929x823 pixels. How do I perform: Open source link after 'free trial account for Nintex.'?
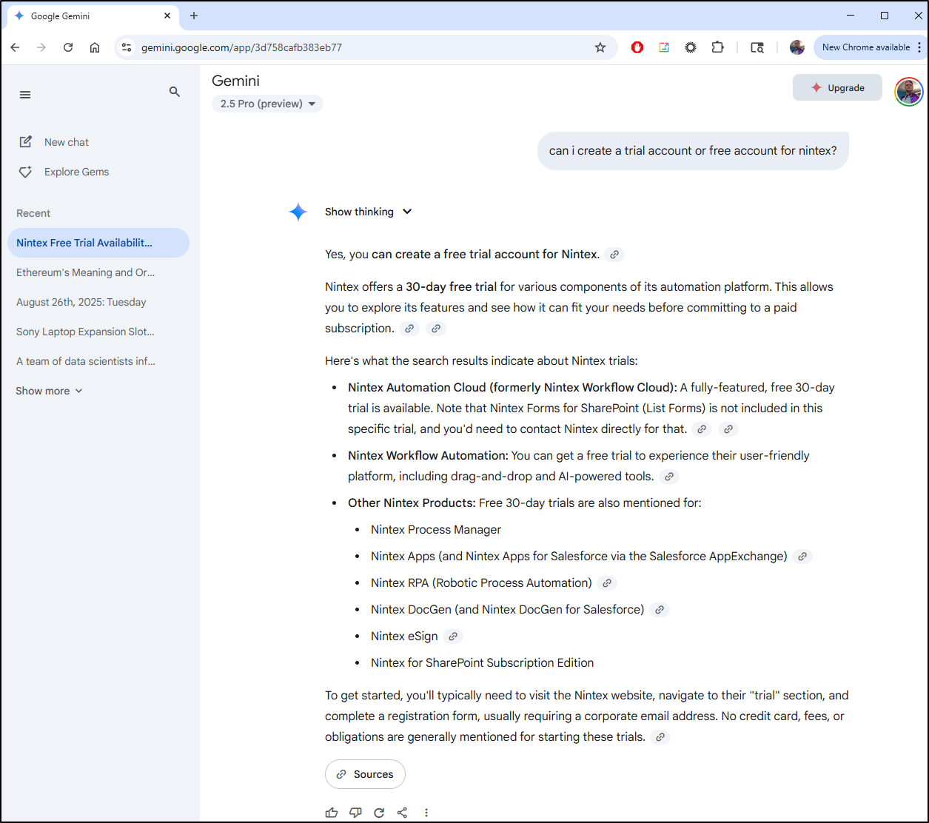coord(614,255)
